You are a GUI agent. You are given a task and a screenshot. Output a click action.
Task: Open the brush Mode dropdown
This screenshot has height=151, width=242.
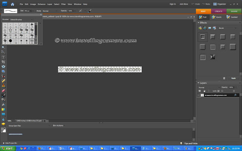[50, 11]
